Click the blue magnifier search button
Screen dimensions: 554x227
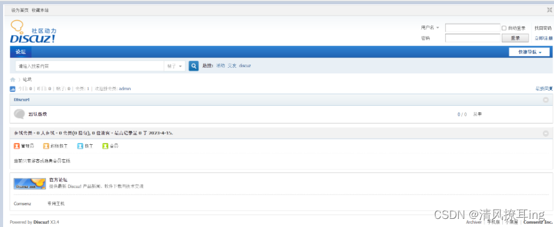[x=194, y=66]
